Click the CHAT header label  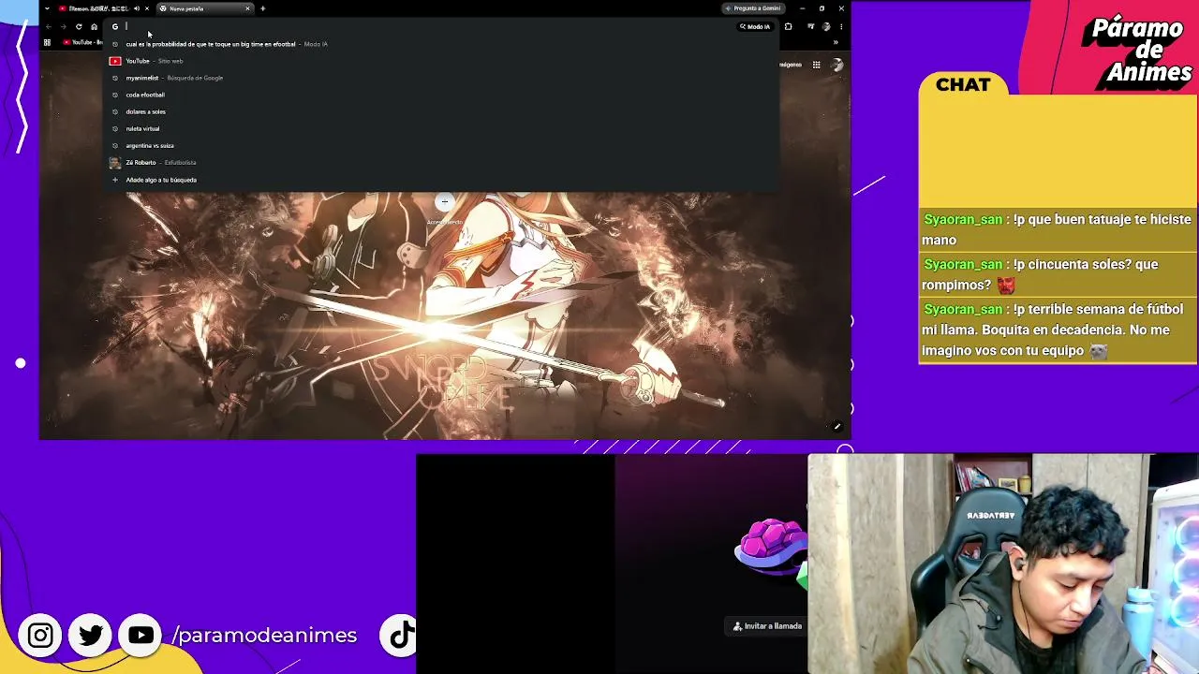pos(963,85)
